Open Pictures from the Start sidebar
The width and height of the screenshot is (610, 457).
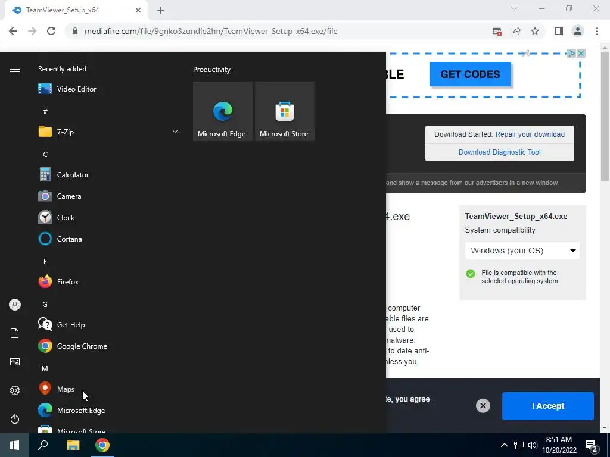pyautogui.click(x=15, y=362)
